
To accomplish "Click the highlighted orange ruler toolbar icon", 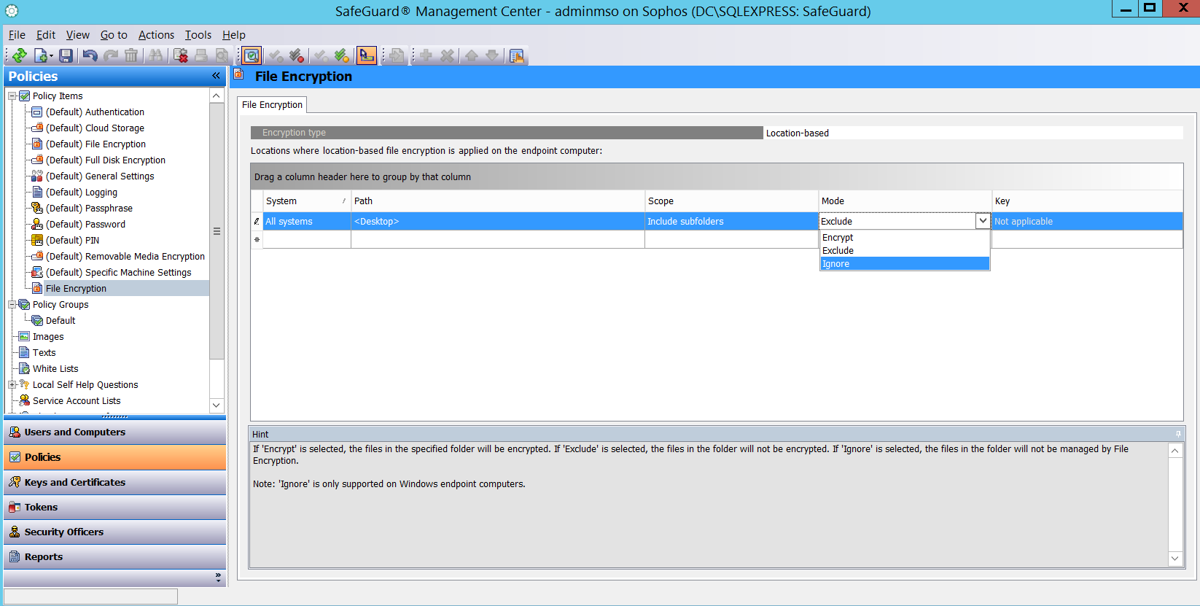I will 367,55.
